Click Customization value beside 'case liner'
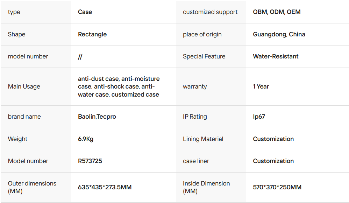The image size is (349, 203). (273, 161)
